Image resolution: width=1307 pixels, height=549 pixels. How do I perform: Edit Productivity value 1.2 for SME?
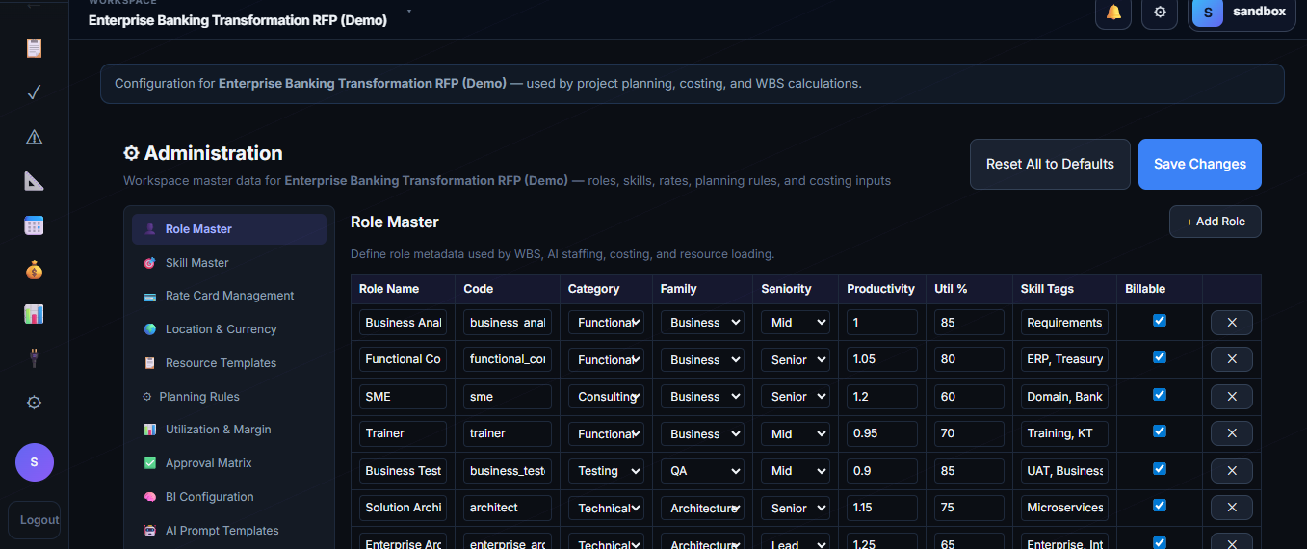pyautogui.click(x=882, y=397)
